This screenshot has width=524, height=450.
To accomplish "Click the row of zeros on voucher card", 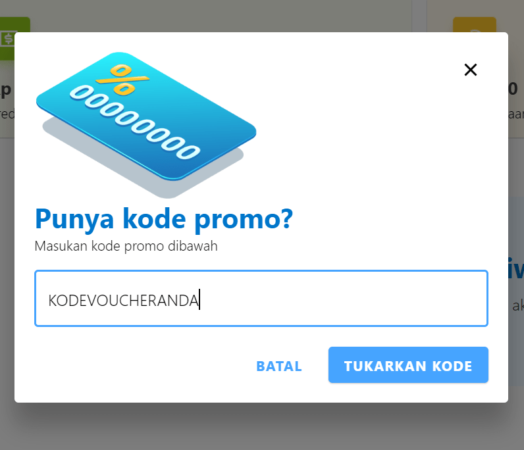I will coord(135,122).
